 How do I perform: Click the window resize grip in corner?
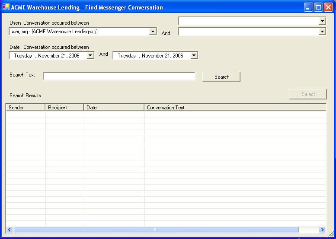pos(331,234)
